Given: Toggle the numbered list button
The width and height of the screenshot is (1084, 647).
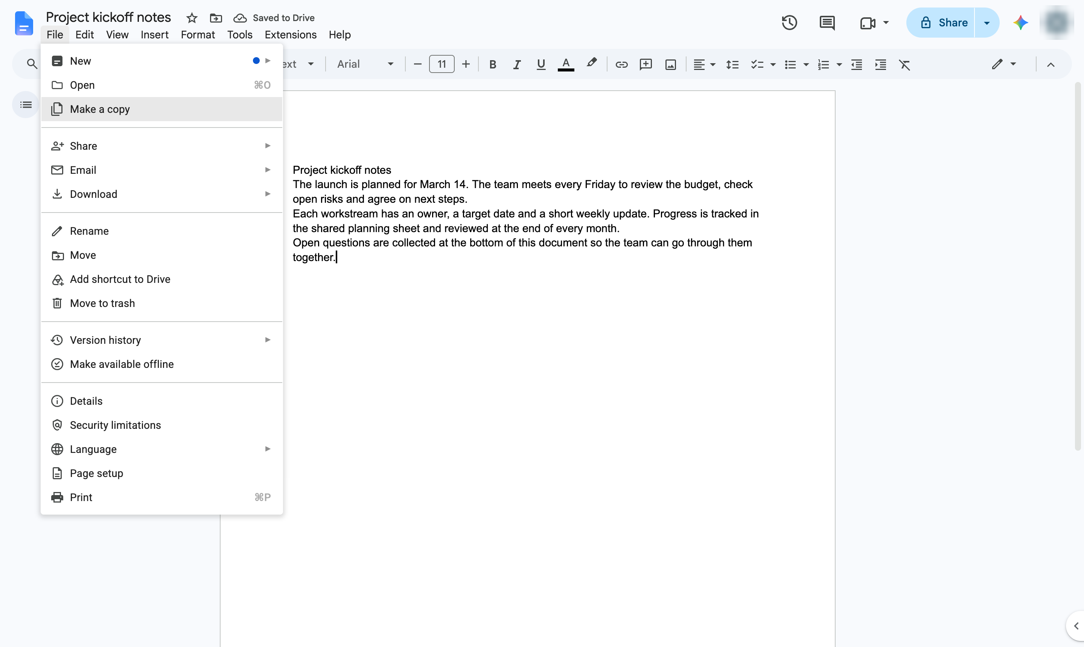Looking at the screenshot, I should click(823, 65).
